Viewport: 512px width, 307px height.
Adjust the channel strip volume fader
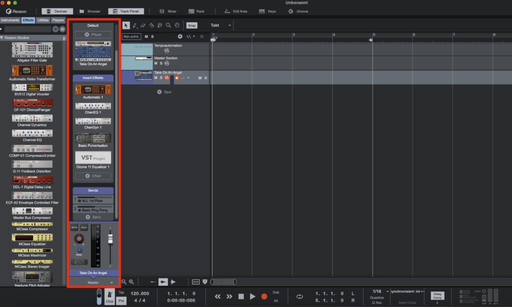click(x=110, y=238)
